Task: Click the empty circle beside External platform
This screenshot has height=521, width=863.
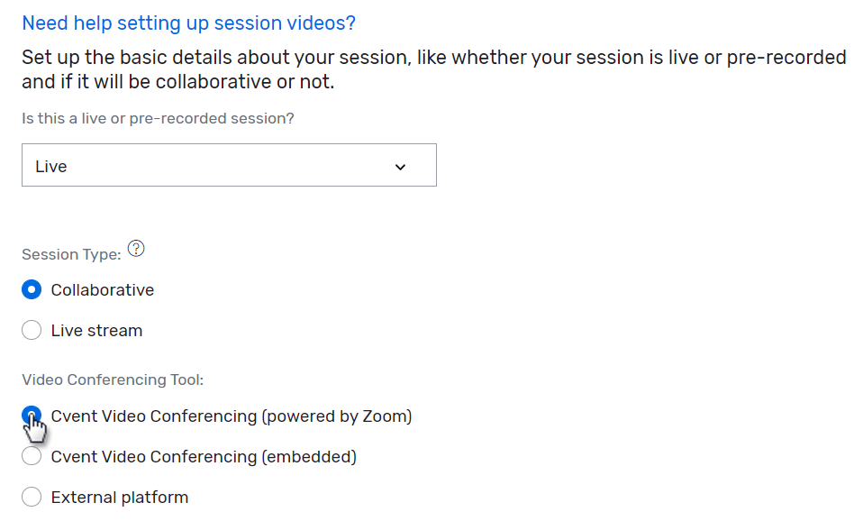Action: coord(32,497)
